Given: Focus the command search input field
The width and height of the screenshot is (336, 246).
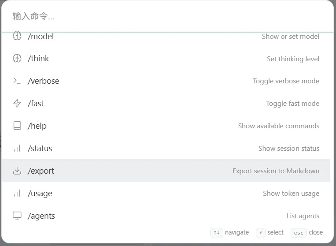Looking at the screenshot, I should coord(167,17).
